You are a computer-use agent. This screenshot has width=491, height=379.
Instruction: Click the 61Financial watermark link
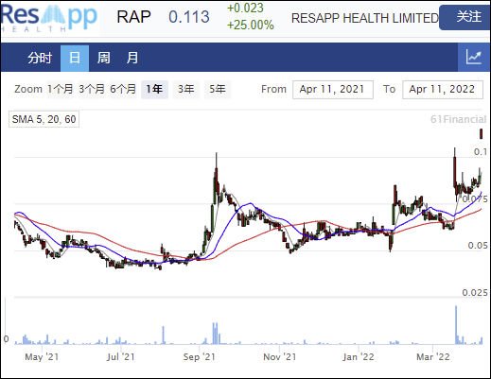[458, 119]
